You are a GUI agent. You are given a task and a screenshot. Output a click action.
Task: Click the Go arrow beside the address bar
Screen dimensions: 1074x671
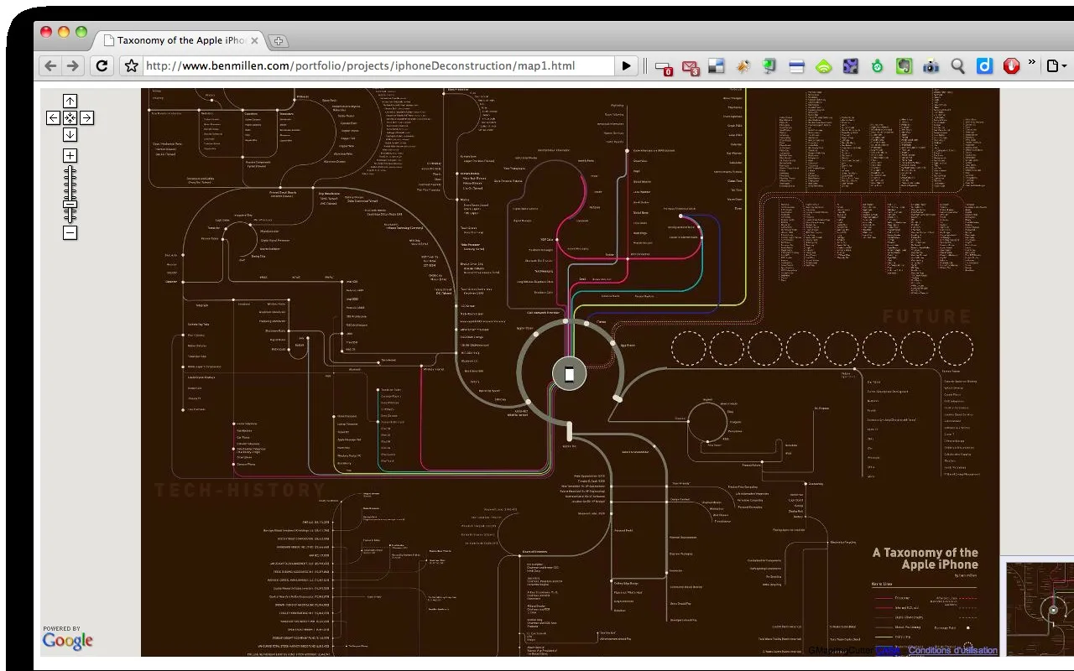pyautogui.click(x=626, y=65)
